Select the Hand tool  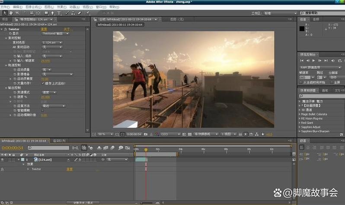pyautogui.click(x=11, y=13)
